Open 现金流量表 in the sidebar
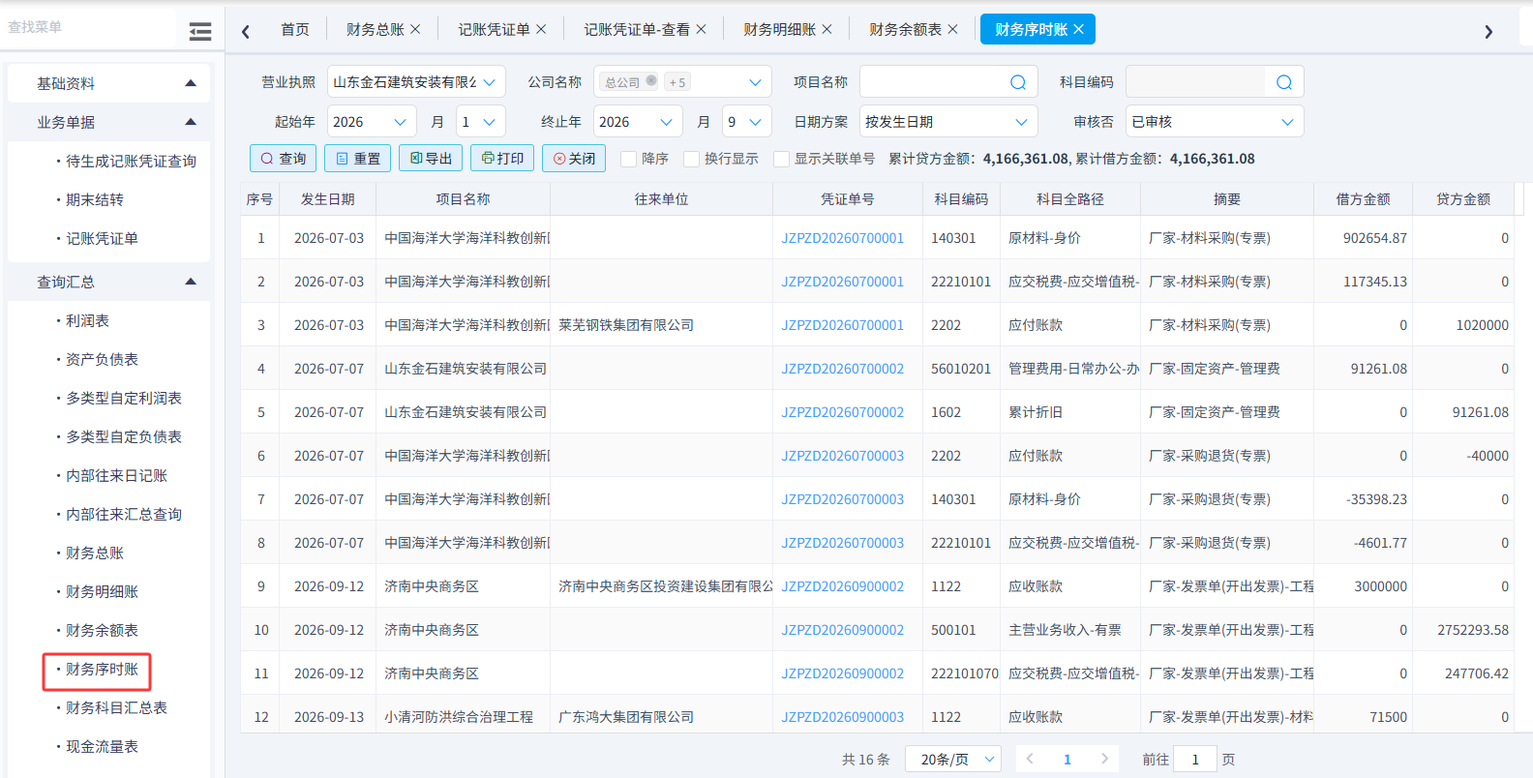 coord(102,746)
